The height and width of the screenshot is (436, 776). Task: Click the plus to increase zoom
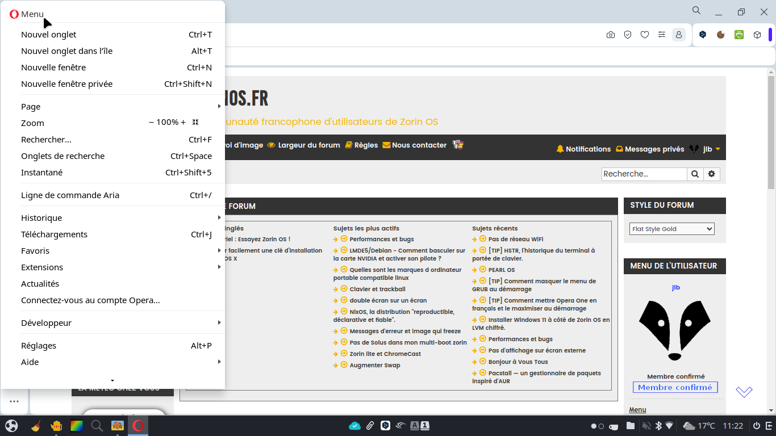[183, 123]
